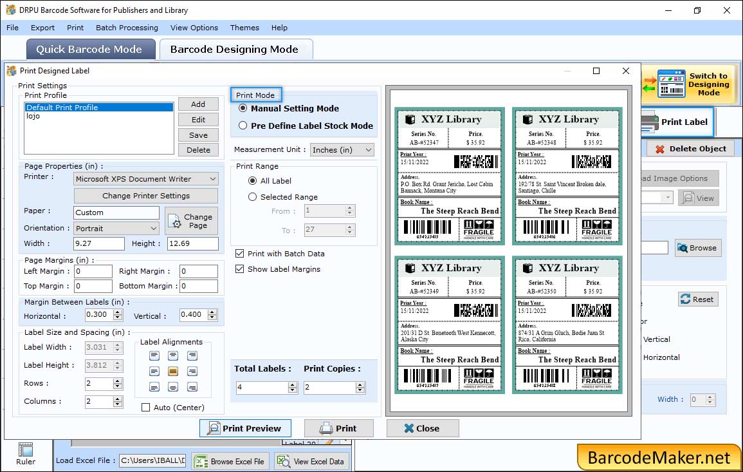Image resolution: width=743 pixels, height=472 pixels.
Task: Save the print profile
Action: coord(198,135)
